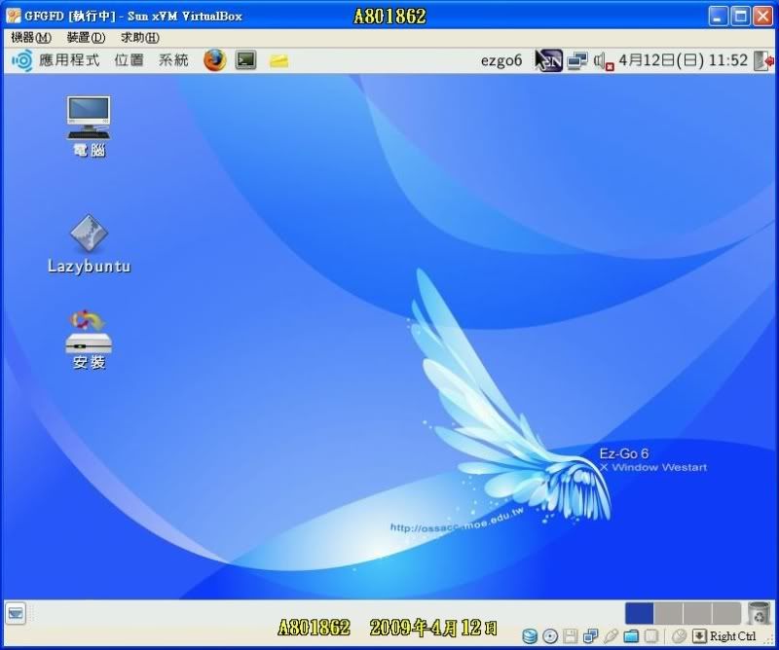The image size is (779, 650).
Task: Click the muted volume speaker icon
Action: coord(604,61)
